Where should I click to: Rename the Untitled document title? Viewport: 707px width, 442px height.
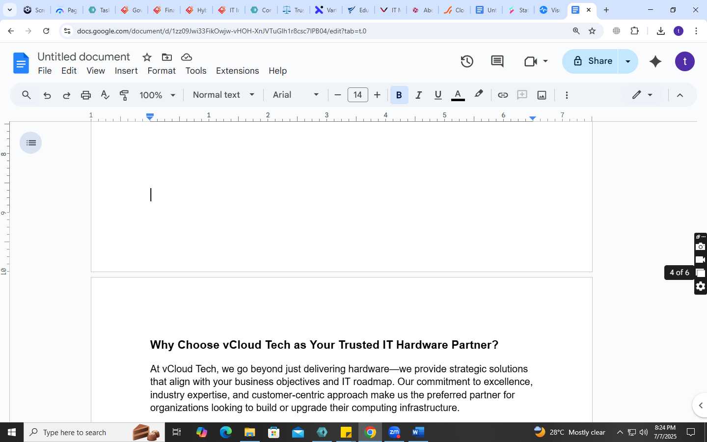84,57
